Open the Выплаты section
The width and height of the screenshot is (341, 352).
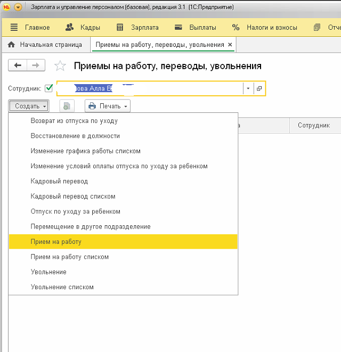pos(202,27)
